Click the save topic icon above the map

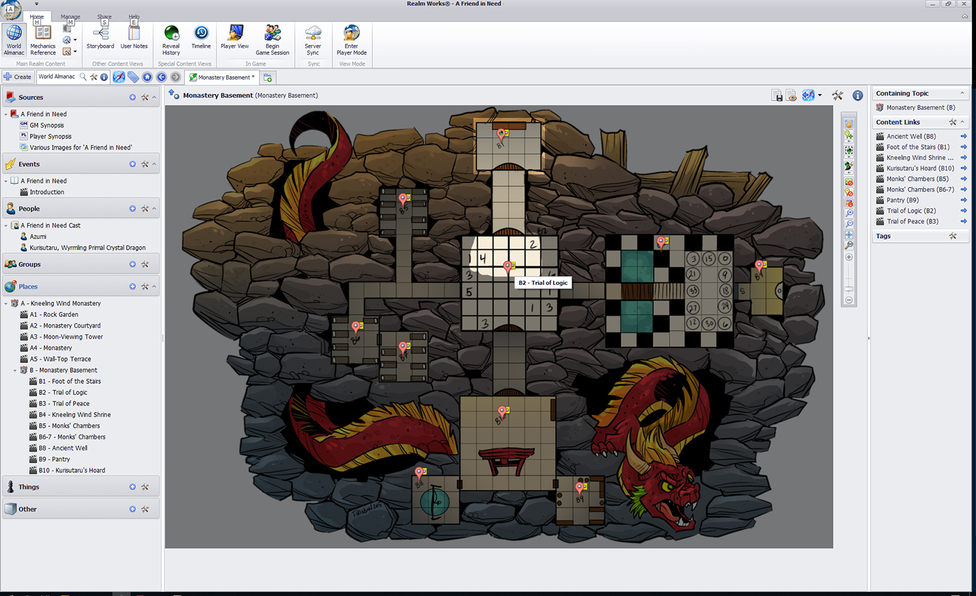[777, 96]
